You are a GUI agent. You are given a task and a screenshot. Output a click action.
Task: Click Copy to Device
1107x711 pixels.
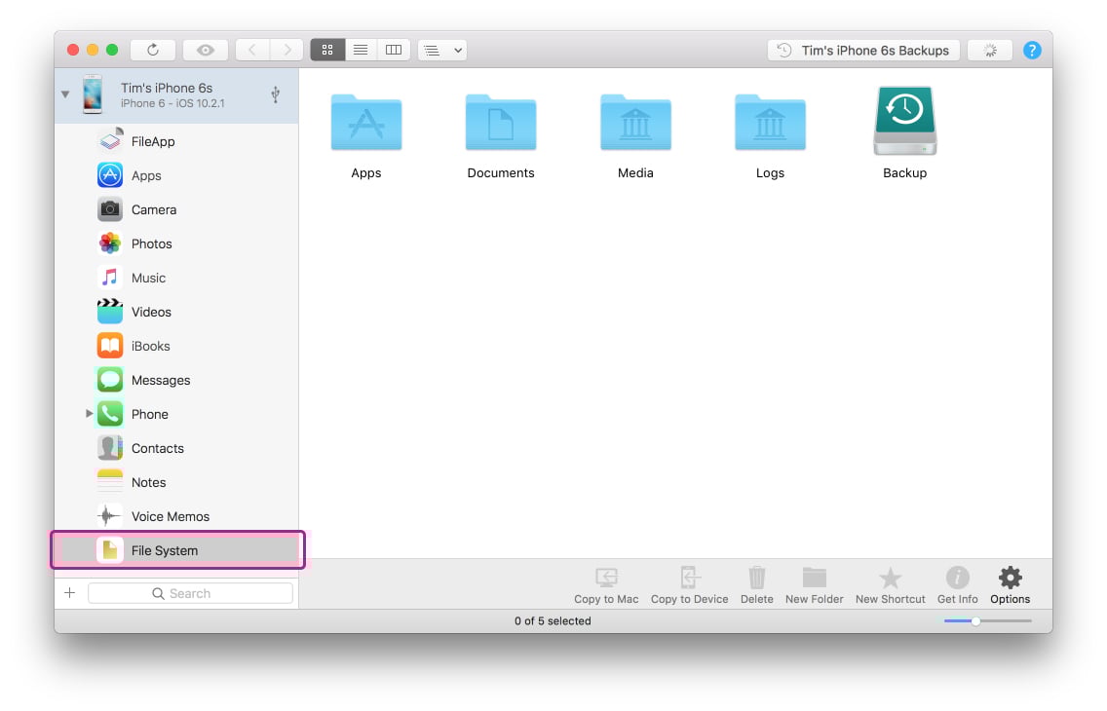coord(690,586)
